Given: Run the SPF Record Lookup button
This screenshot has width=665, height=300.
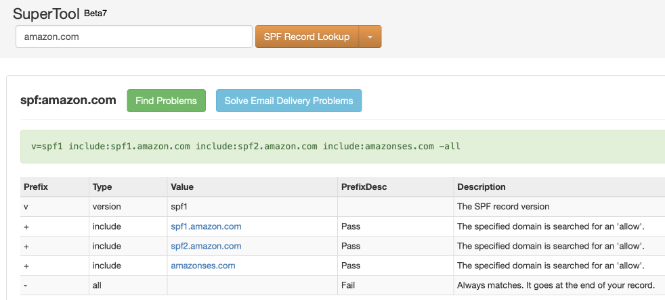Looking at the screenshot, I should (x=307, y=36).
